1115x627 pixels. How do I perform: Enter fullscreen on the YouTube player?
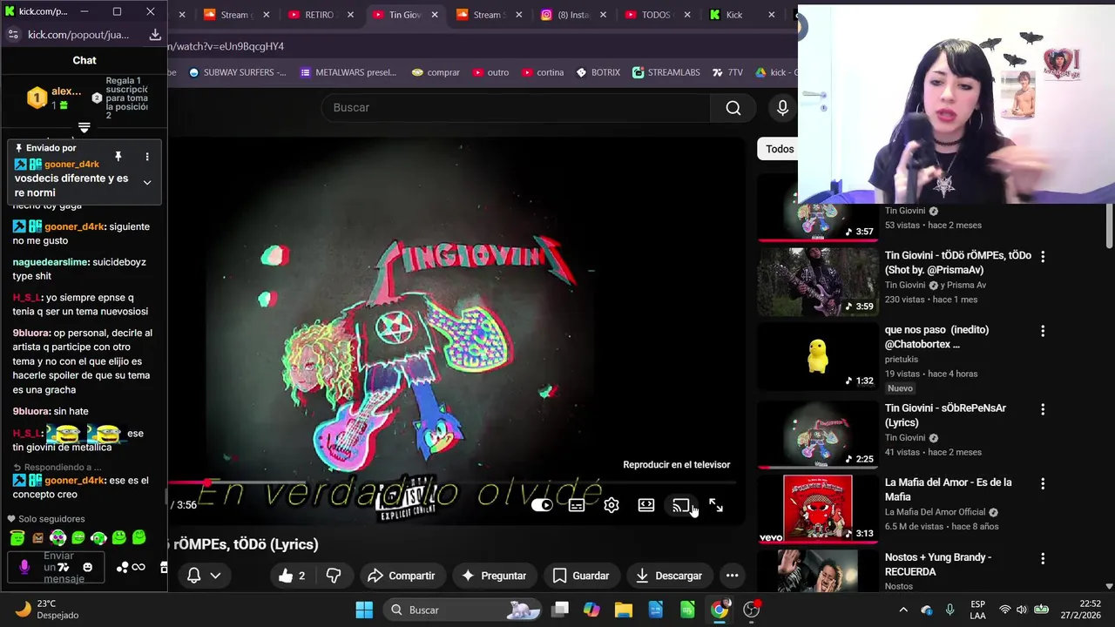pyautogui.click(x=716, y=505)
